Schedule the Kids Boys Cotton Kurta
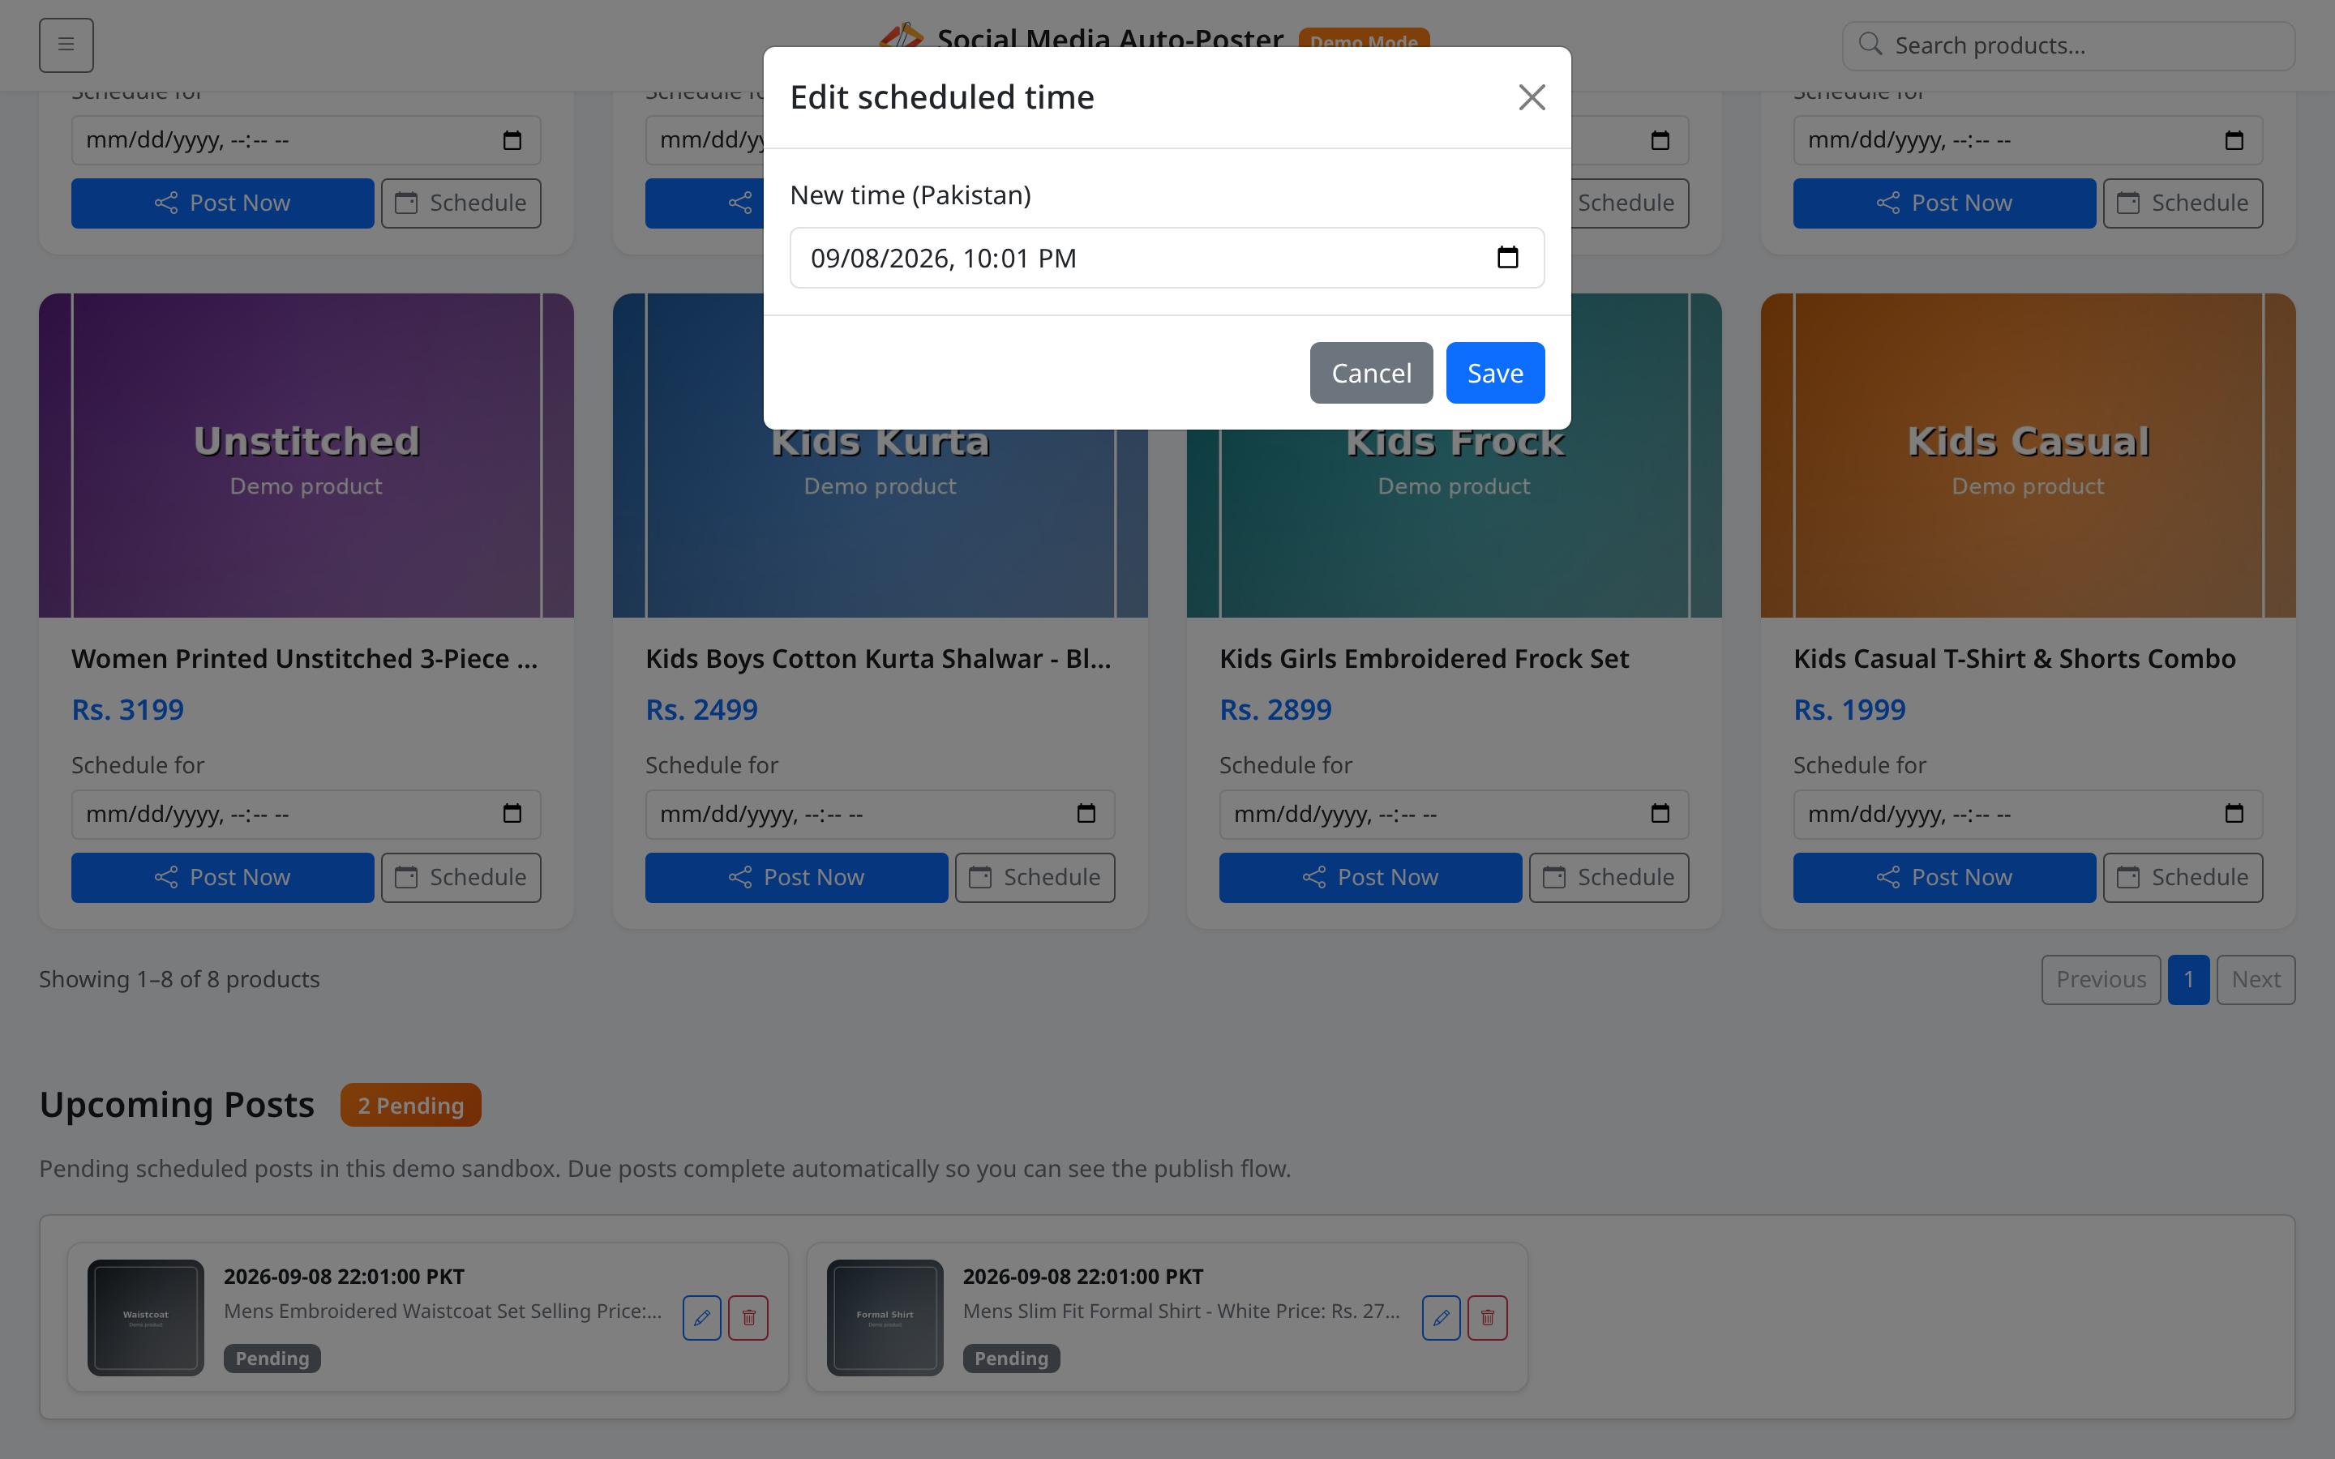This screenshot has height=1459, width=2335. click(1035, 877)
